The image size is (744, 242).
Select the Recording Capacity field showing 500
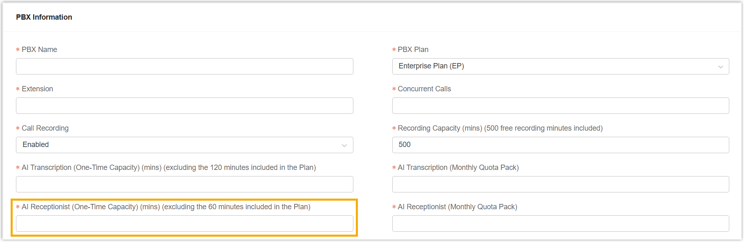(560, 145)
